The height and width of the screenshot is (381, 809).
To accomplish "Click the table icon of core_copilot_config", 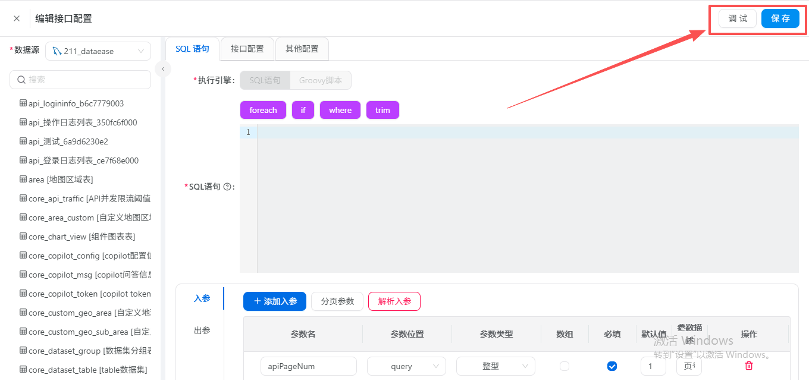I will pyautogui.click(x=23, y=256).
